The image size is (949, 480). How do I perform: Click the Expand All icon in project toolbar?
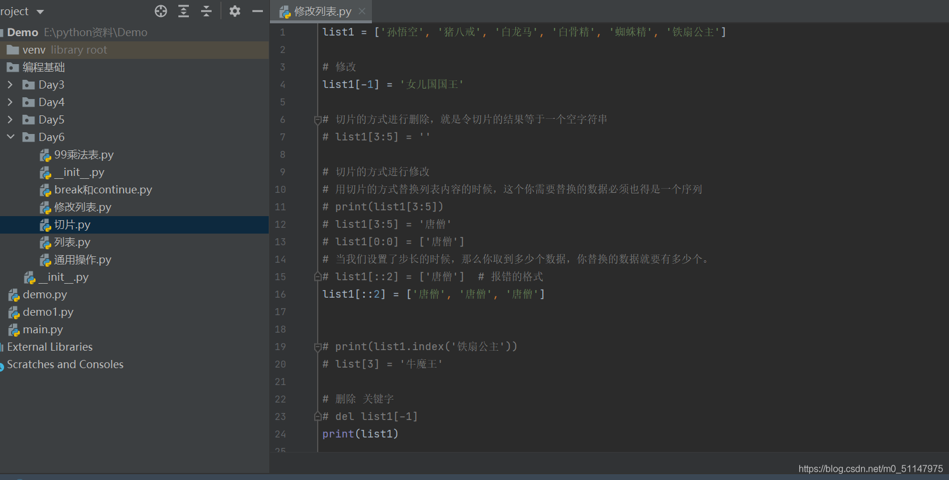click(x=184, y=11)
